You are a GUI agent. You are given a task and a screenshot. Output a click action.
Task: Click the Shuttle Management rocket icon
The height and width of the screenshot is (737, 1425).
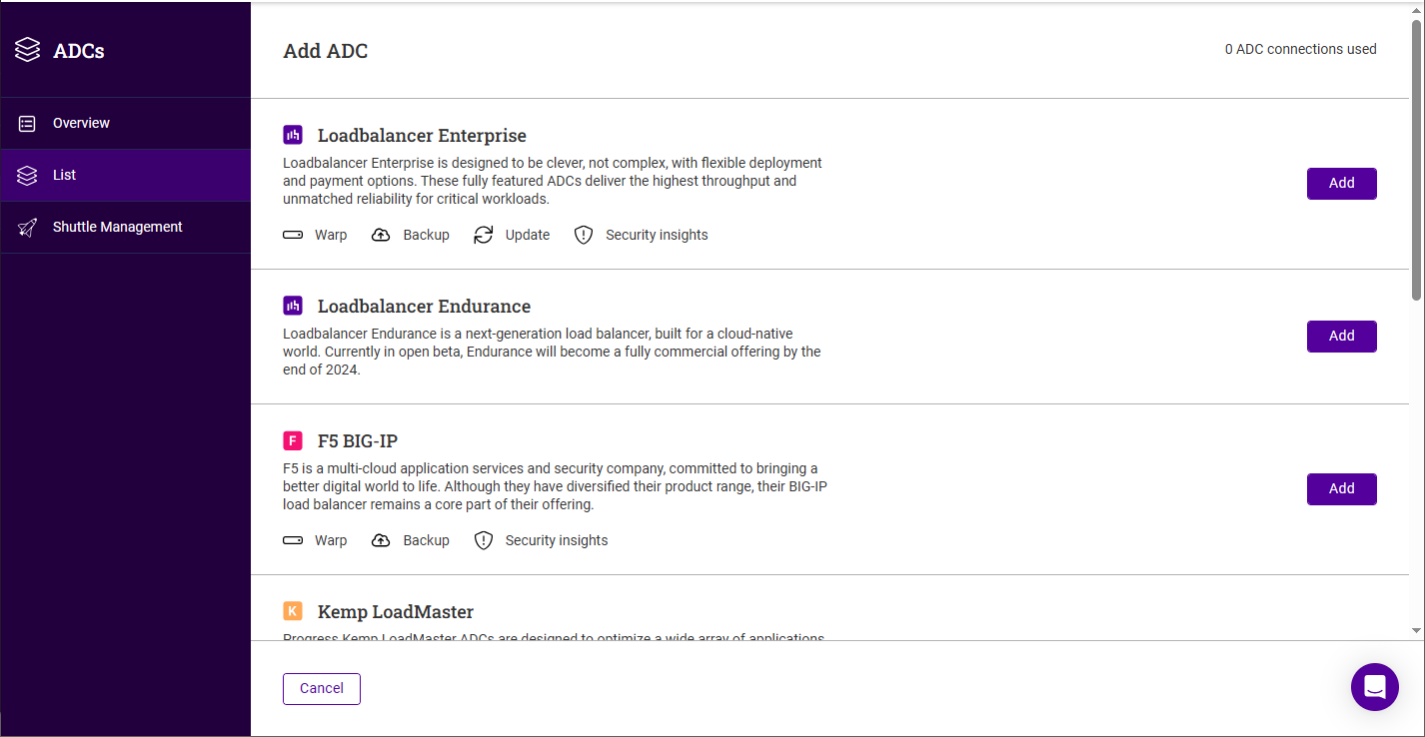pyautogui.click(x=28, y=228)
